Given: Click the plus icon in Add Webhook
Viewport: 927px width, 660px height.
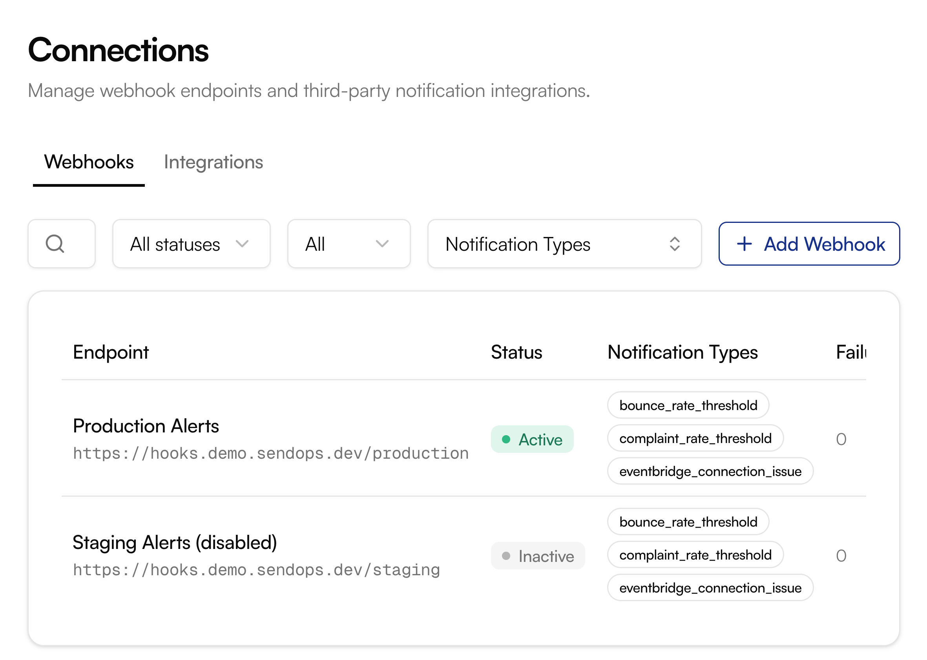Looking at the screenshot, I should (x=745, y=244).
